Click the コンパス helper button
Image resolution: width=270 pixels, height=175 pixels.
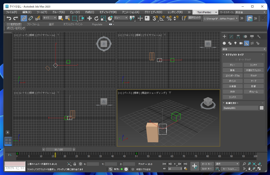click(x=232, y=97)
